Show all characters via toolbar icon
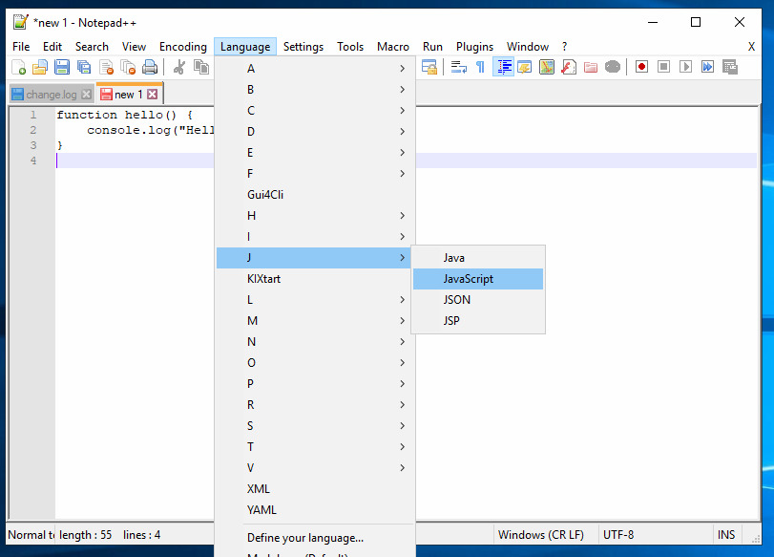774x557 pixels. pos(479,67)
